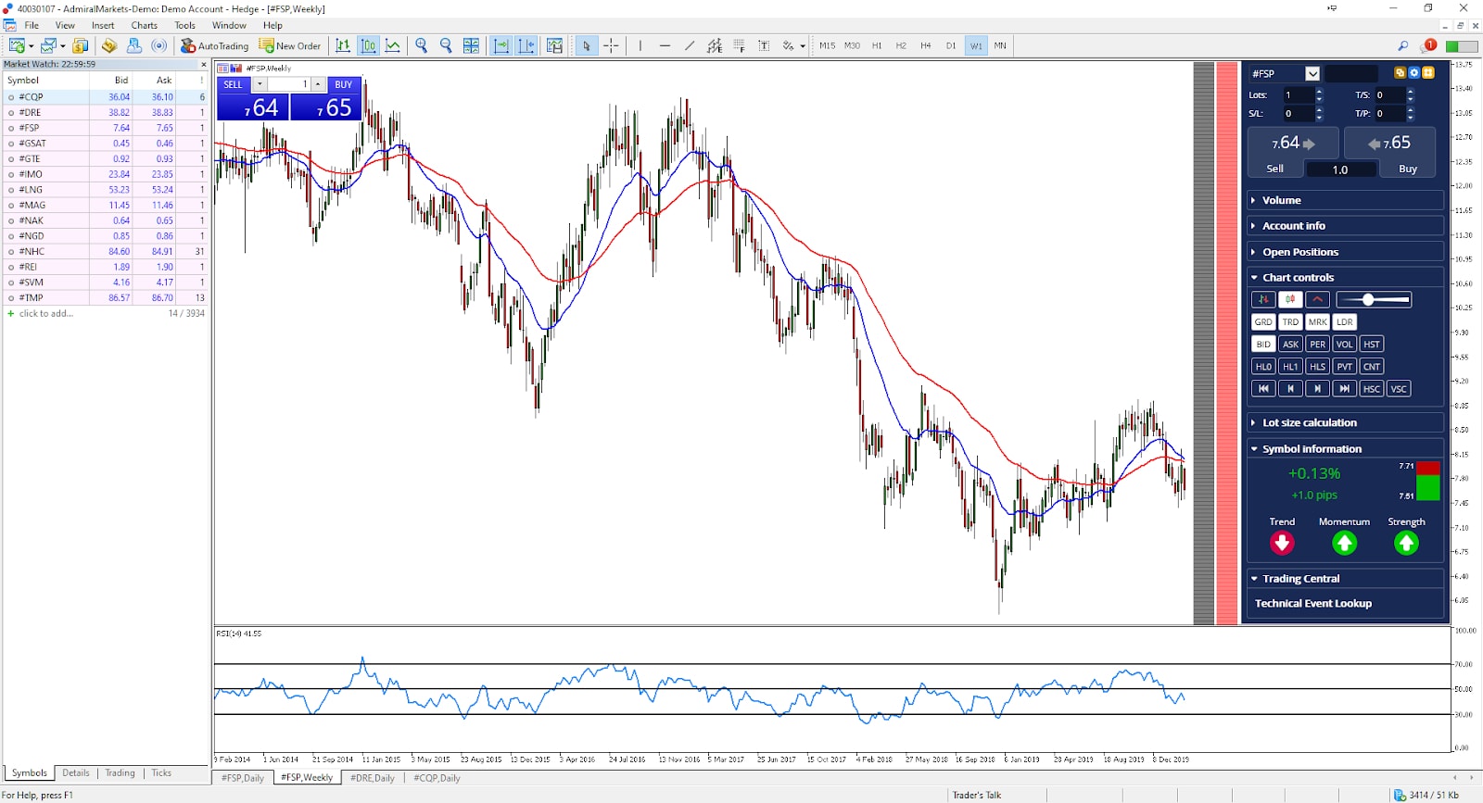Click line chart mode icon in Chart controls
Screen dimensions: 1483x803
[1317, 299]
